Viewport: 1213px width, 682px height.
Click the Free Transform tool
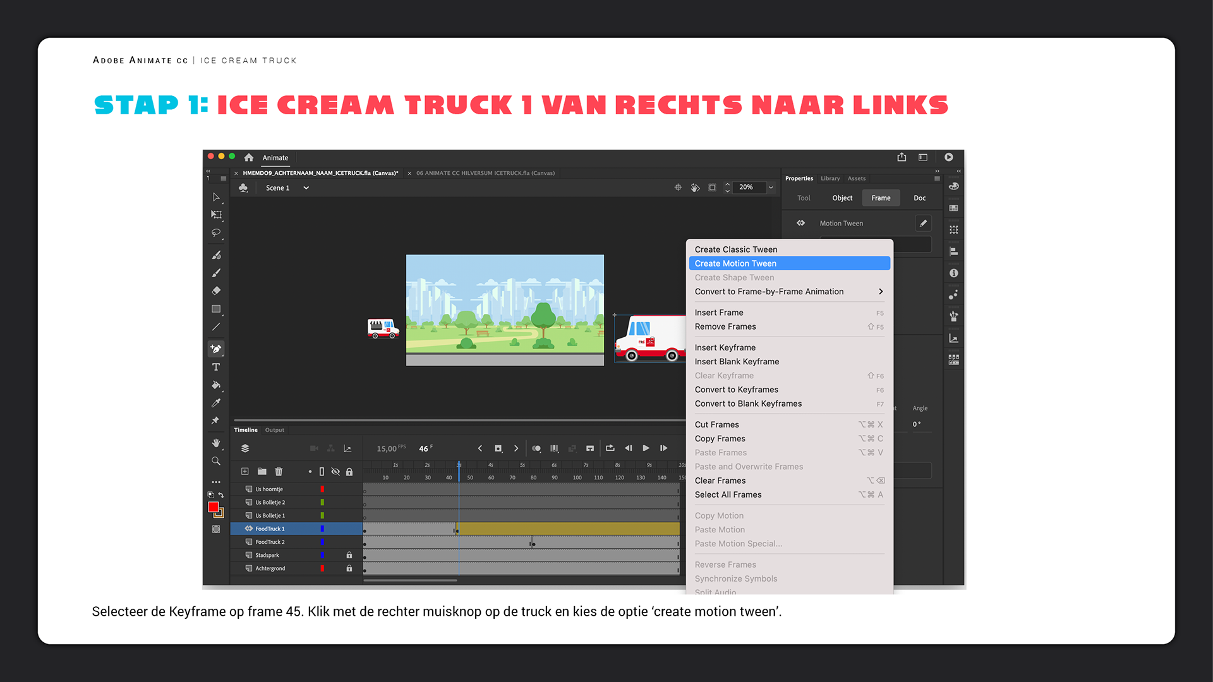click(x=216, y=215)
